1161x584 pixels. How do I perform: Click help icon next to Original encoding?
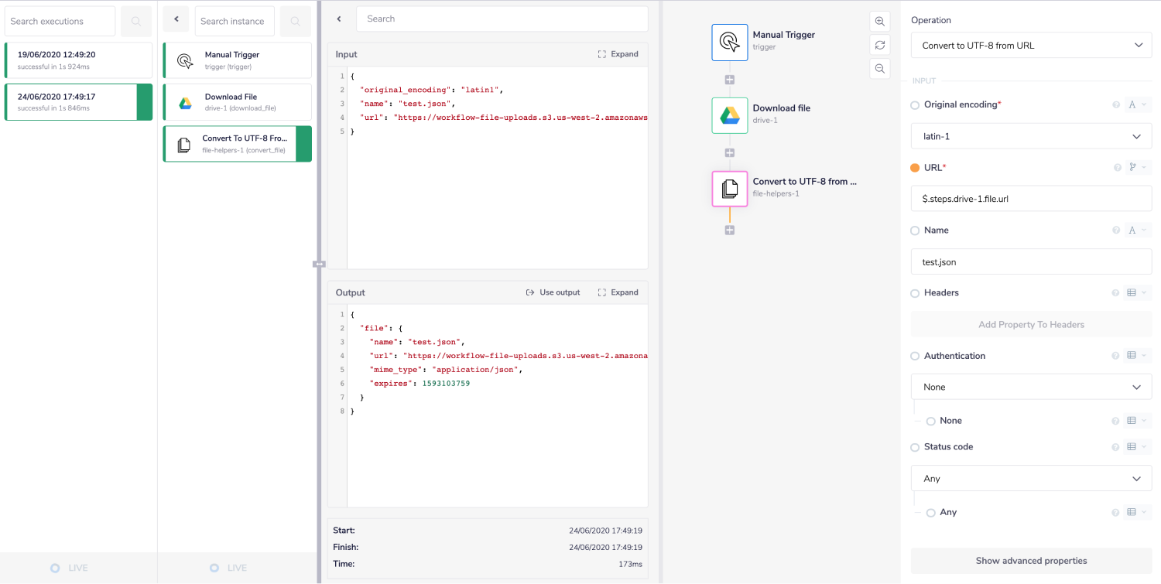tap(1116, 105)
